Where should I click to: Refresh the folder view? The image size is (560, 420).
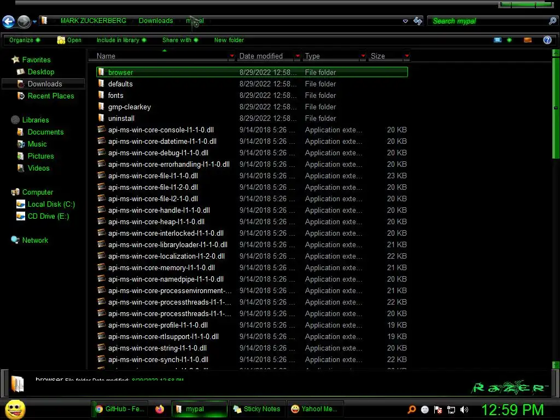click(417, 21)
